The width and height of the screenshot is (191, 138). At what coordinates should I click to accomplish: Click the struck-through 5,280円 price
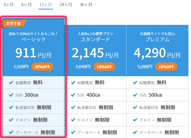click(x=145, y=67)
